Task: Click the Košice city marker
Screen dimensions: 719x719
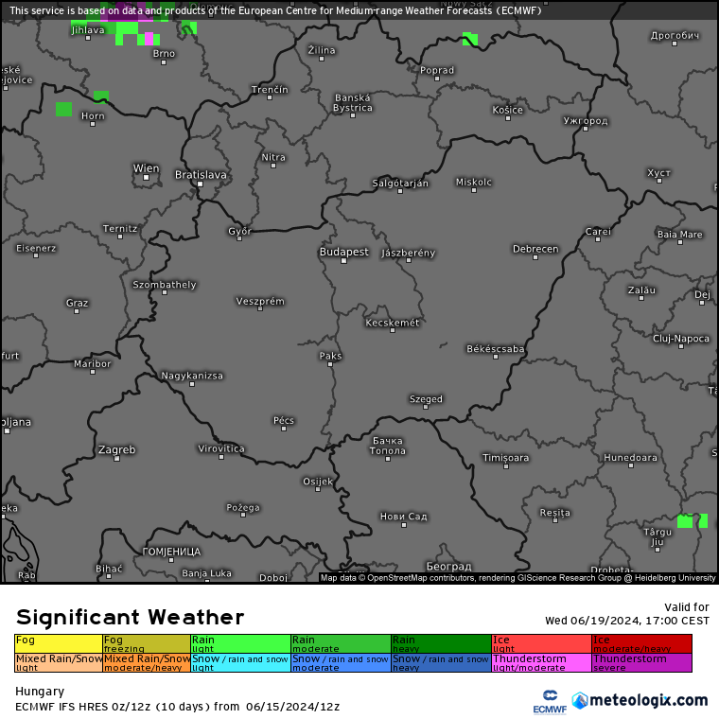Action: point(507,118)
